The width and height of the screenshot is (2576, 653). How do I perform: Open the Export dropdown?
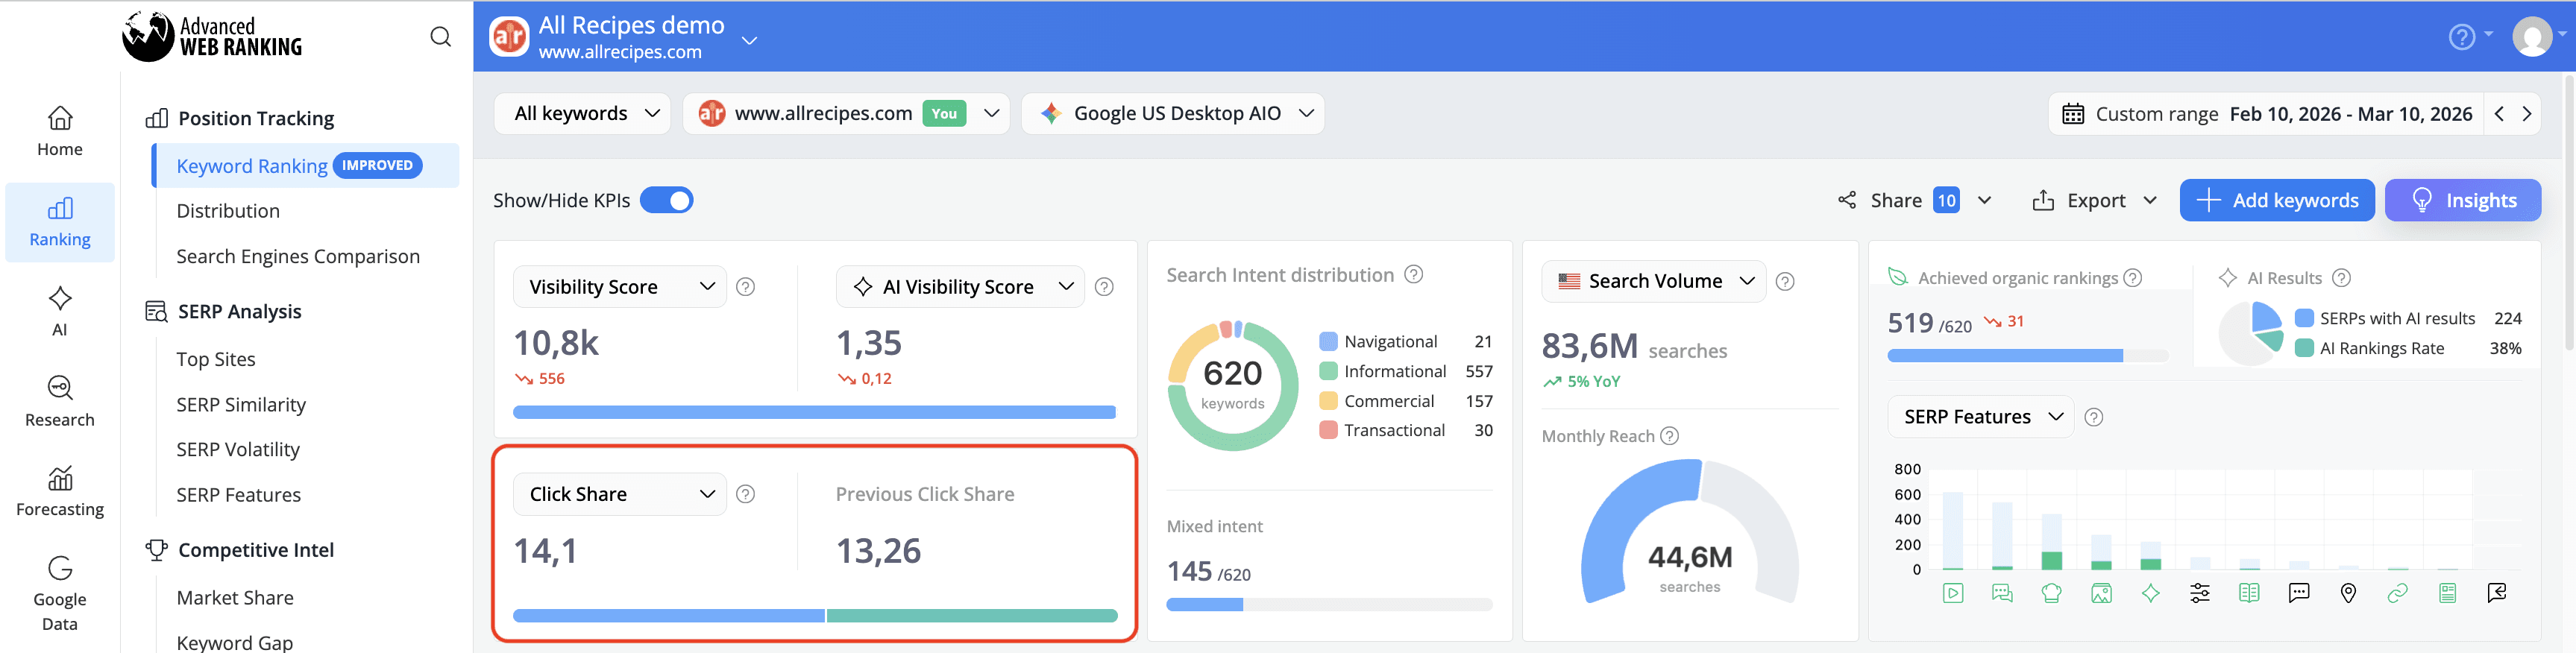pos(2095,200)
